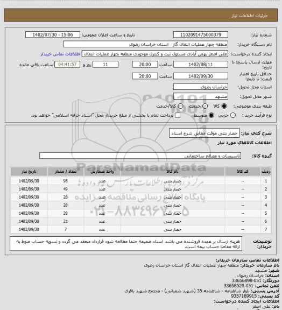Click the کد کالا column header

tap(243, 171)
